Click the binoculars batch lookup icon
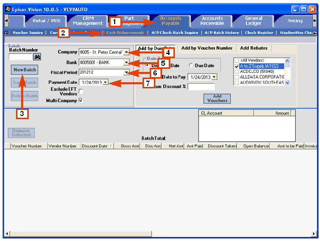Screen dimensions: 320x241 click(37, 57)
